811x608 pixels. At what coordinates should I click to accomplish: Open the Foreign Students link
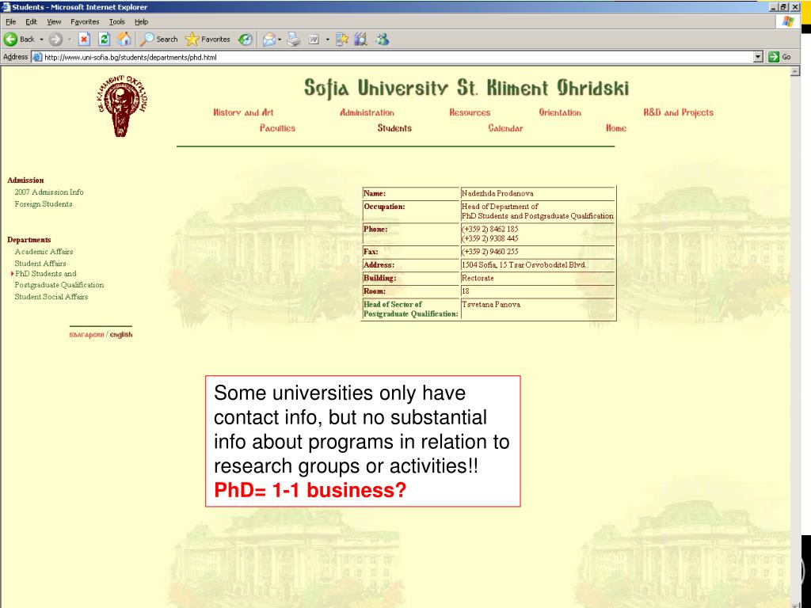(x=44, y=204)
